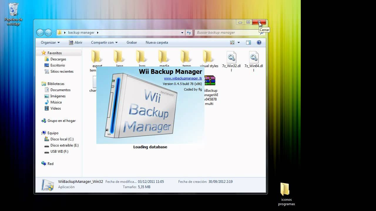Select the 7z_Win32.dll file

[231, 61]
